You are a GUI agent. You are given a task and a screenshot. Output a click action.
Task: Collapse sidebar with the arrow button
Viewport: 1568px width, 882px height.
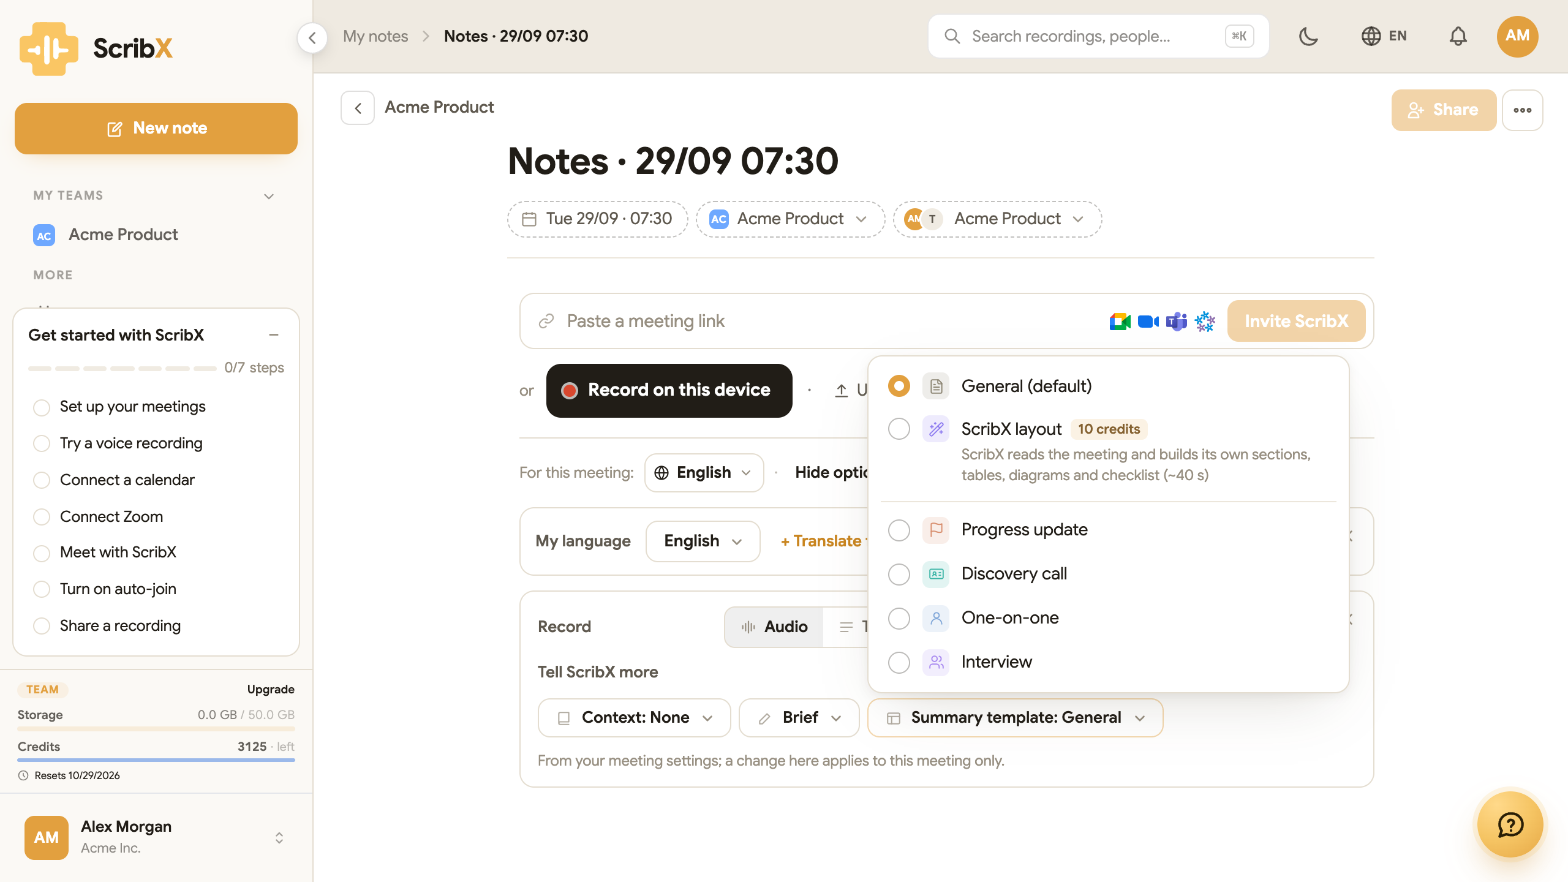pyautogui.click(x=312, y=38)
